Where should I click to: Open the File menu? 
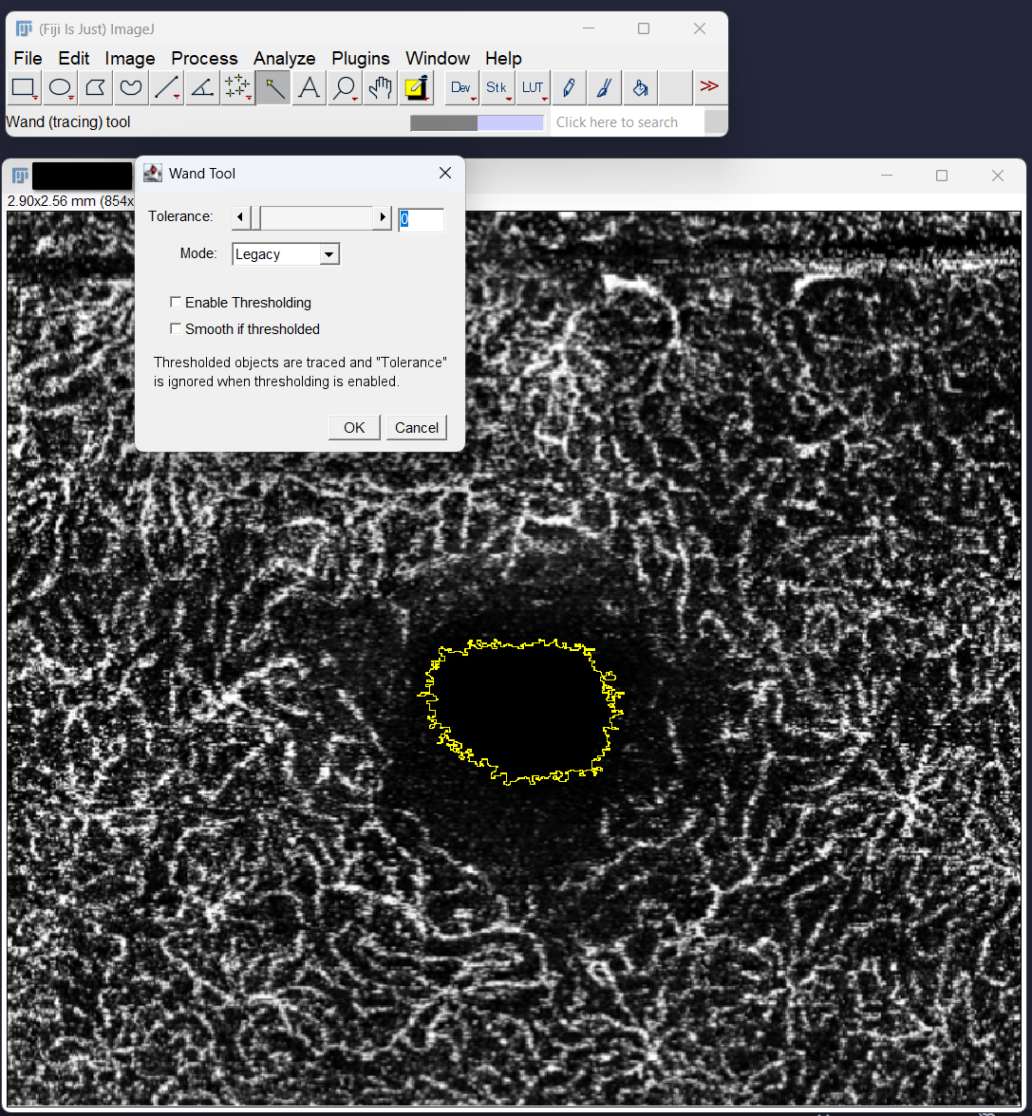click(x=28, y=59)
